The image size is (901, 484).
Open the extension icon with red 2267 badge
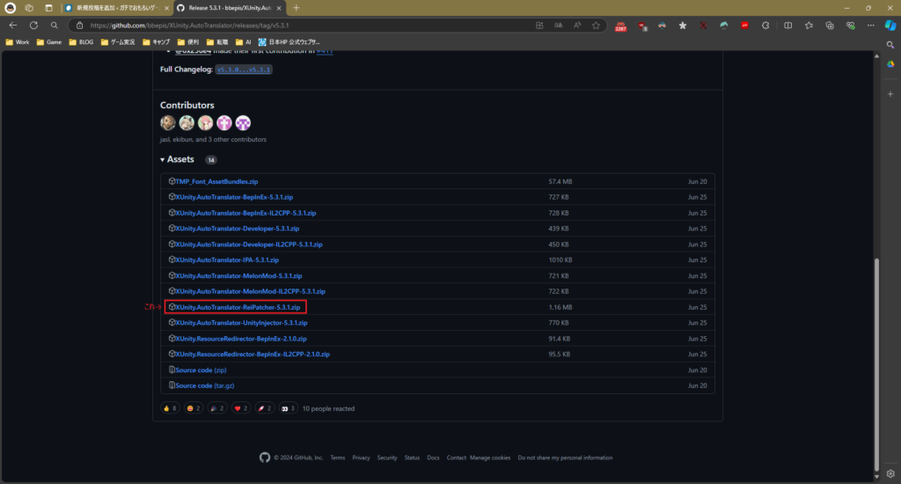(620, 26)
